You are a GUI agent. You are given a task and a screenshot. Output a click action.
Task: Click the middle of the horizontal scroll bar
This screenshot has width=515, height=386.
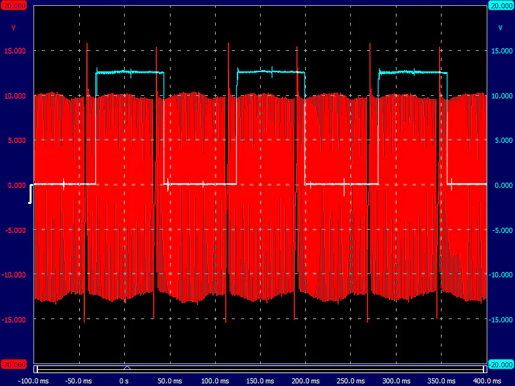click(260, 369)
